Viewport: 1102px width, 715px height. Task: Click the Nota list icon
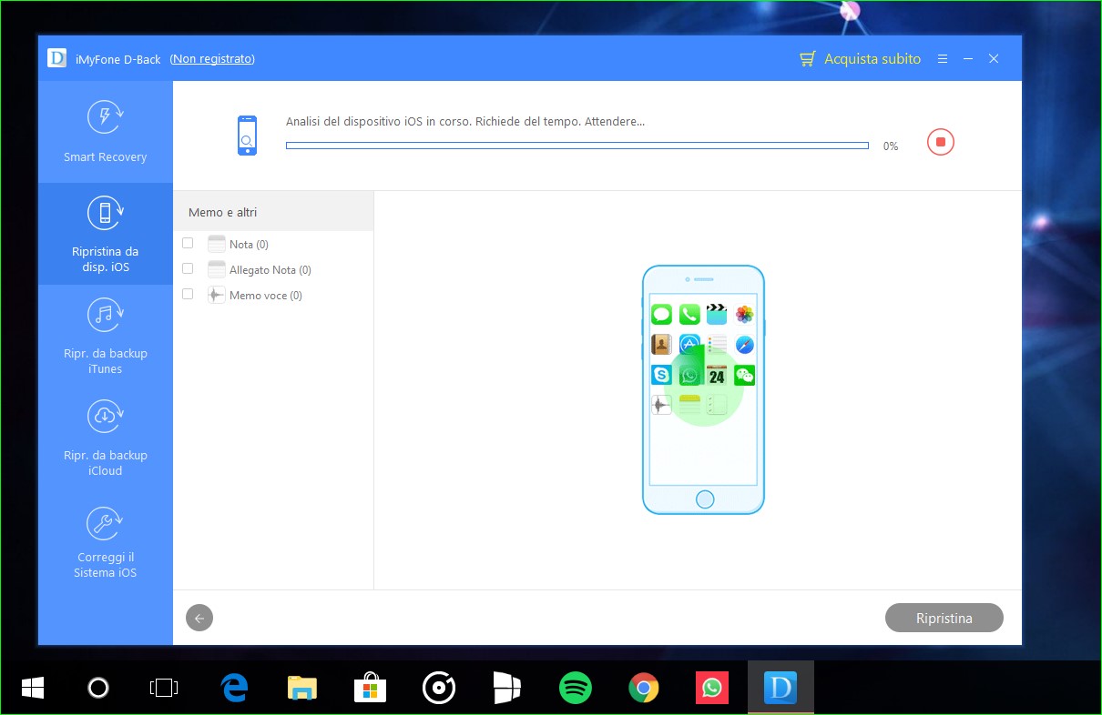tap(216, 244)
